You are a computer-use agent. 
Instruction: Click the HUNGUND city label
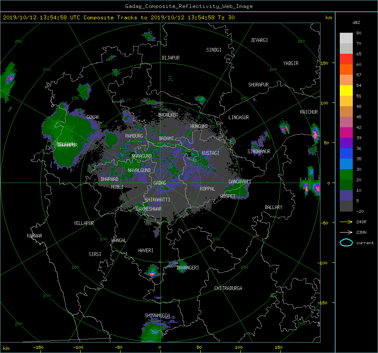point(199,126)
